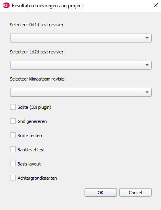
Task: Toggle the Banklevel test checkbox
Action: tap(13, 149)
